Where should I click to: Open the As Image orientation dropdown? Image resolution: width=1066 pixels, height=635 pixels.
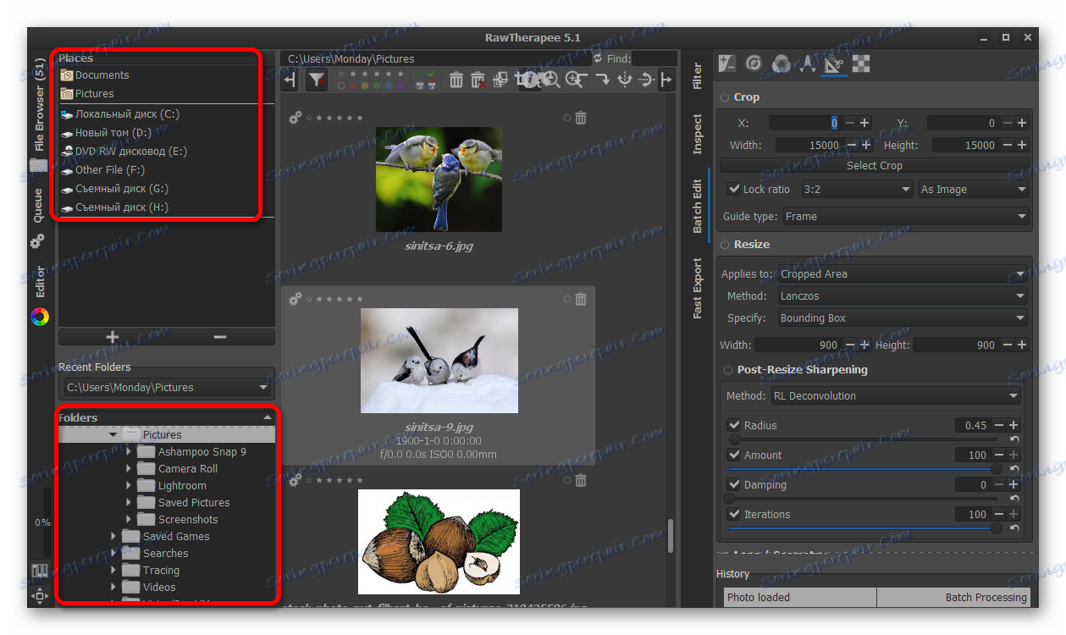(x=974, y=189)
